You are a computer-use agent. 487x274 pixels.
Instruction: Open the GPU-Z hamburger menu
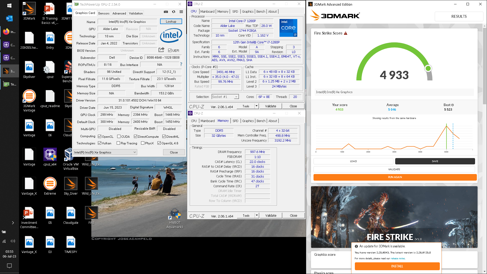[181, 12]
